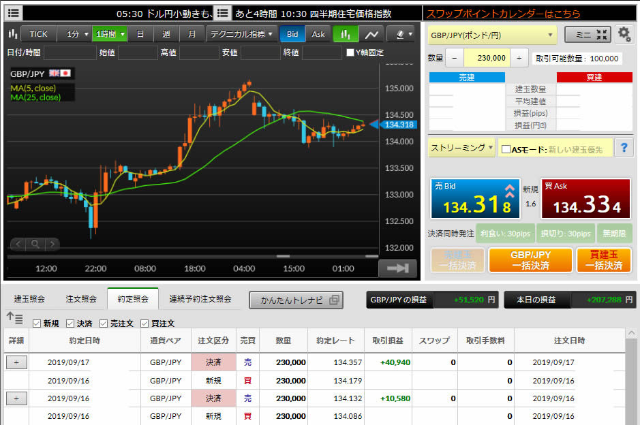Increase quantity with plus button

(519, 59)
